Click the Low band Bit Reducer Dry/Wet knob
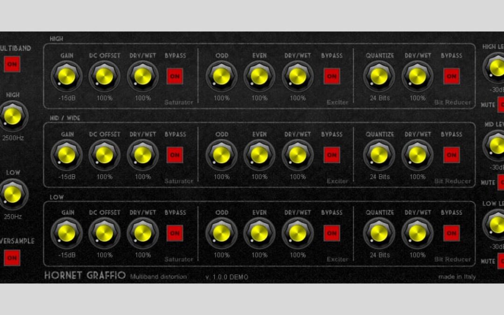This screenshot has height=315, width=504. pyautogui.click(x=417, y=233)
